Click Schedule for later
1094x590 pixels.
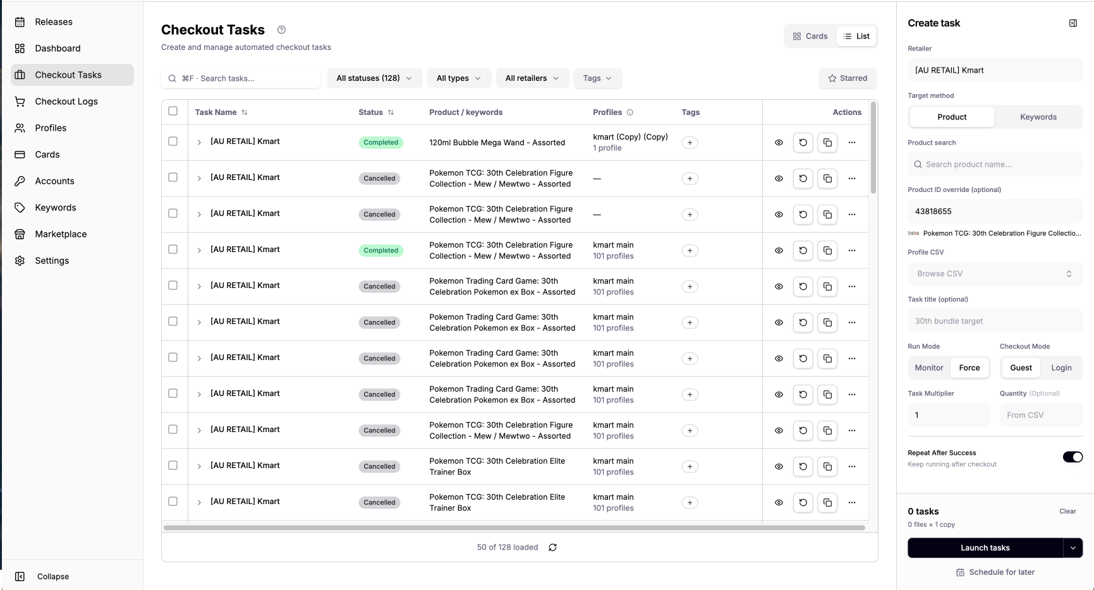point(995,573)
